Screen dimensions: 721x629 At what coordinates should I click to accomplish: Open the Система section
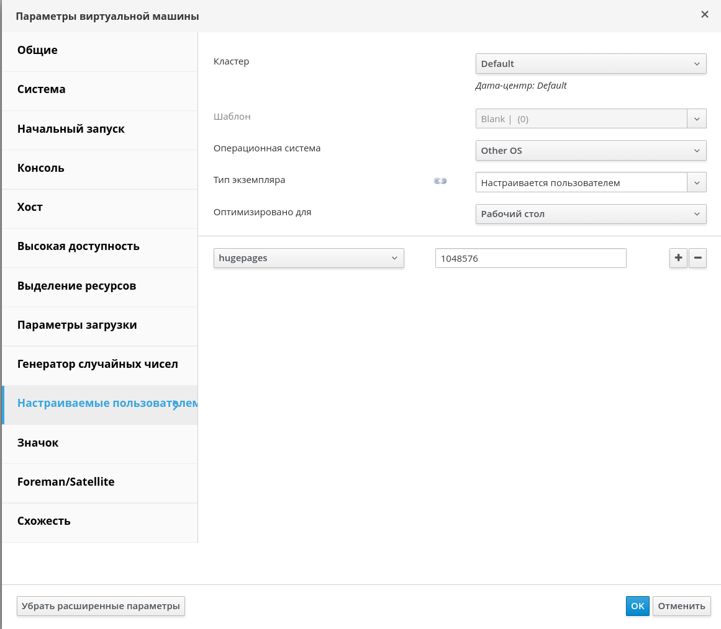pyautogui.click(x=42, y=90)
